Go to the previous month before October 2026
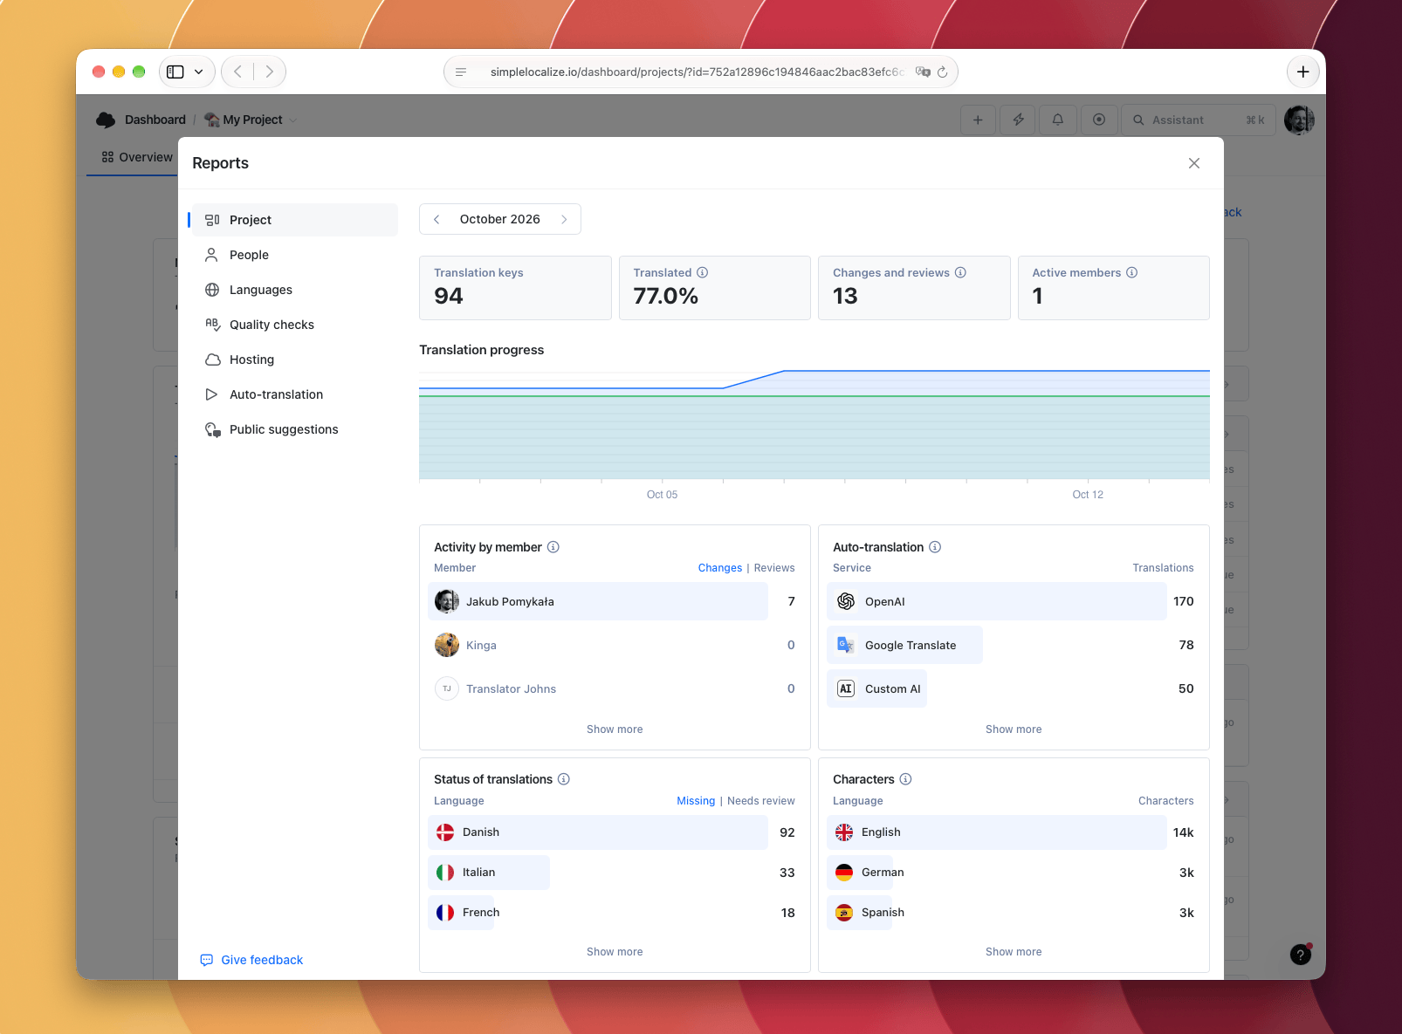 [436, 219]
